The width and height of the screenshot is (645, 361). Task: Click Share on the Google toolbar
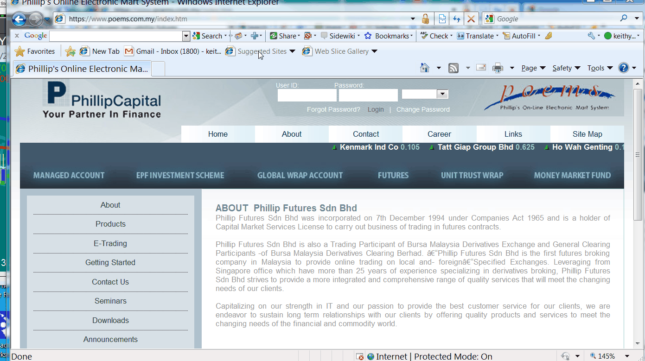(284, 36)
